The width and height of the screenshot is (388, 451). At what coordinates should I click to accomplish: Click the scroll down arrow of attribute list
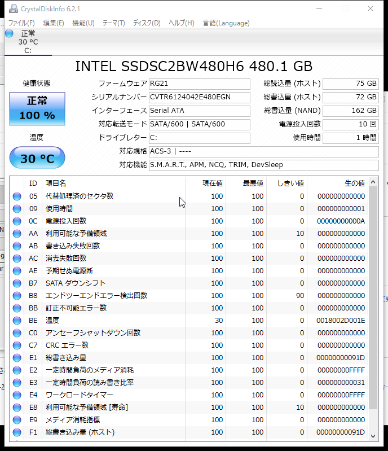pos(373,436)
